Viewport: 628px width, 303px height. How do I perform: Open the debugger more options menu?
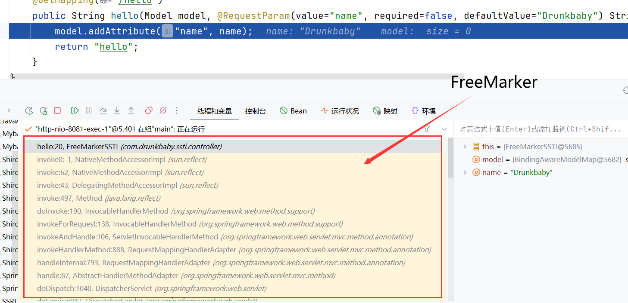coord(177,111)
